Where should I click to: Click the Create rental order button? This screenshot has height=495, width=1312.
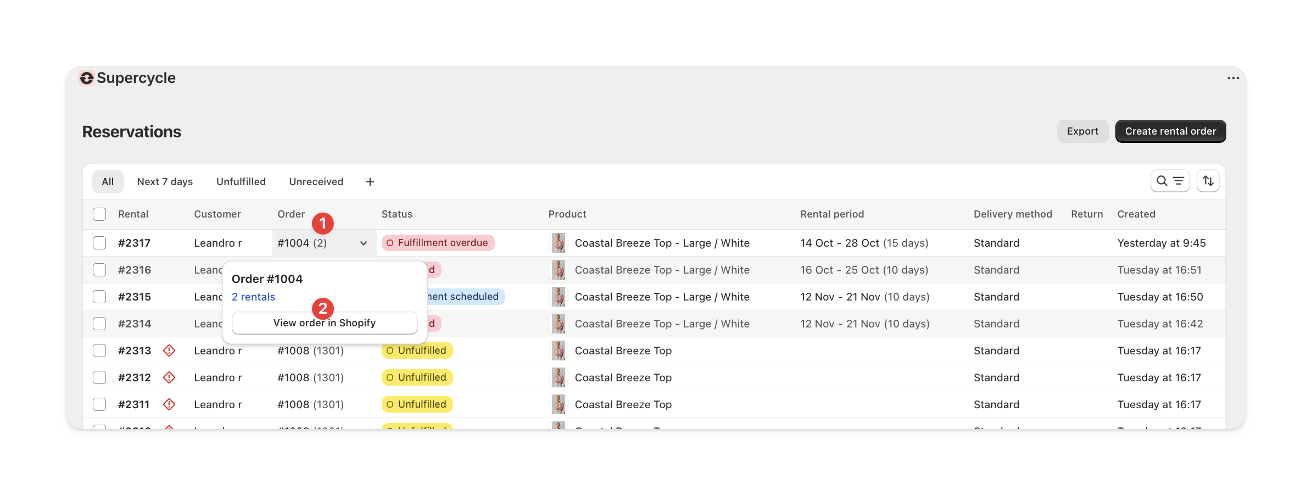[x=1170, y=131]
